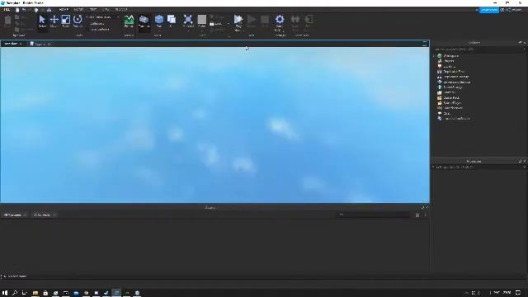Activate the Scale tool
The height and width of the screenshot is (297, 528).
66,22
